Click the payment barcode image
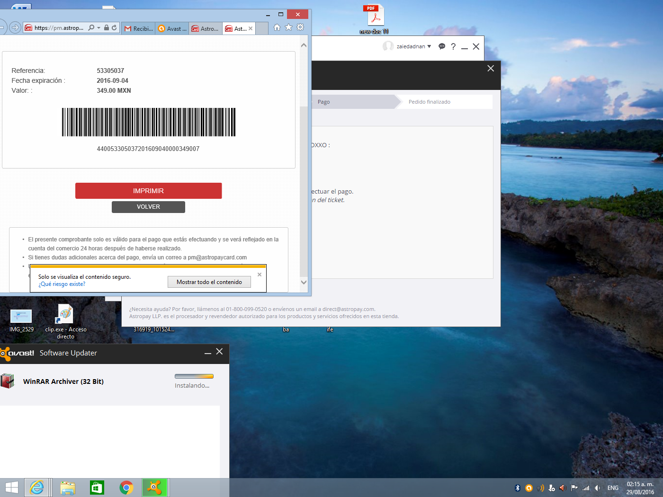The height and width of the screenshot is (497, 663). (x=149, y=122)
